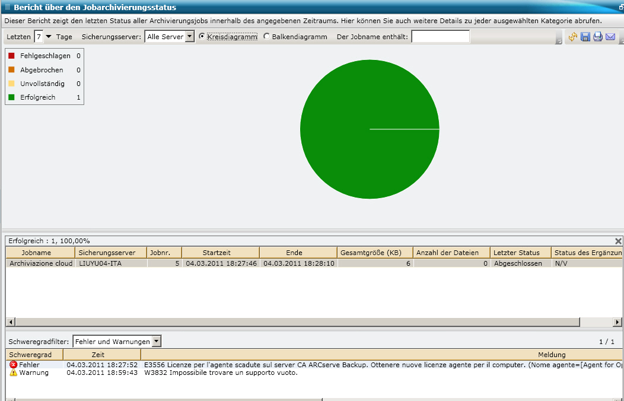Image resolution: width=624 pixels, height=401 pixels.
Task: Click the print report icon
Action: 598,37
